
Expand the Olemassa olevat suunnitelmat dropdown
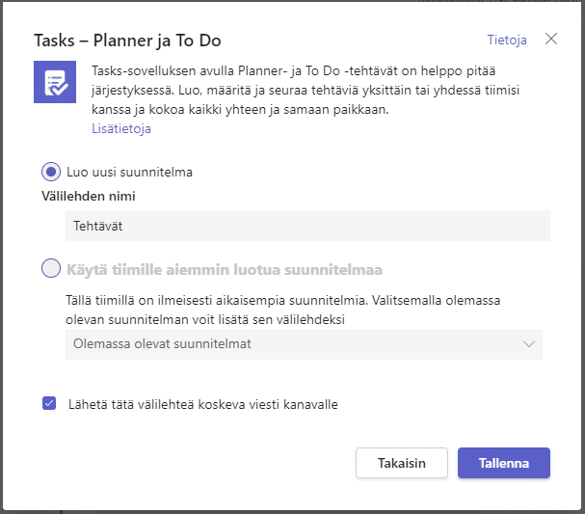[x=305, y=344]
